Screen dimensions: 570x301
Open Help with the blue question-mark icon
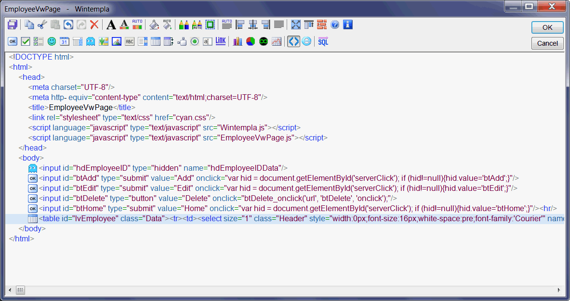[335, 25]
